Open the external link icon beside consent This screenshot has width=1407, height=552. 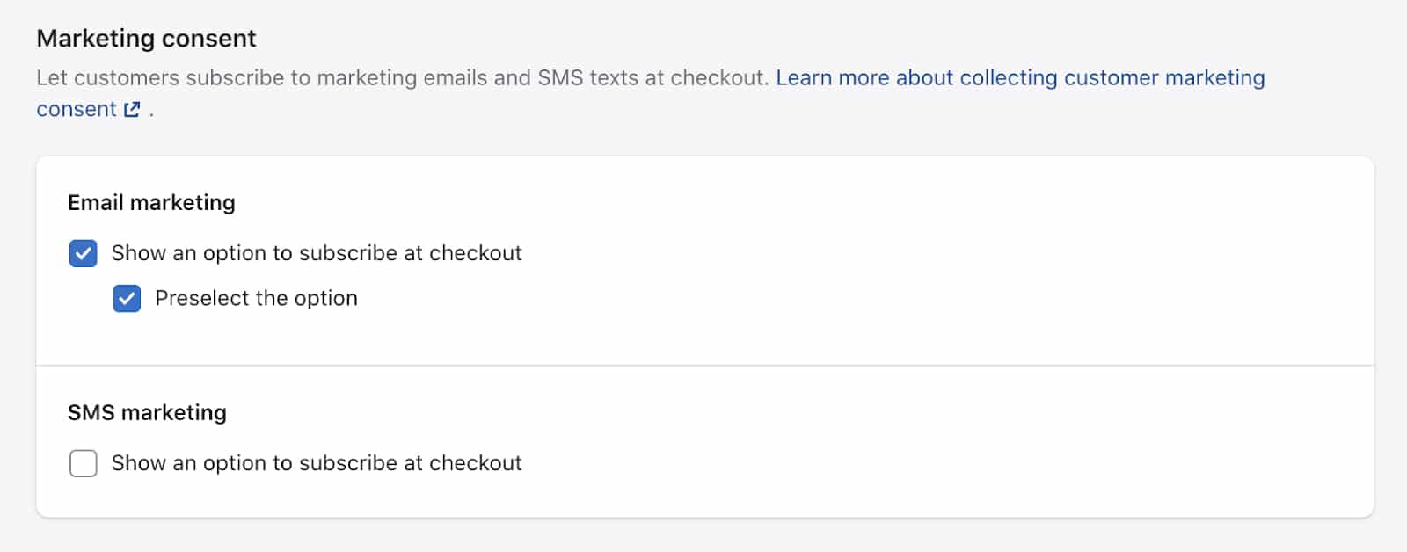point(132,109)
